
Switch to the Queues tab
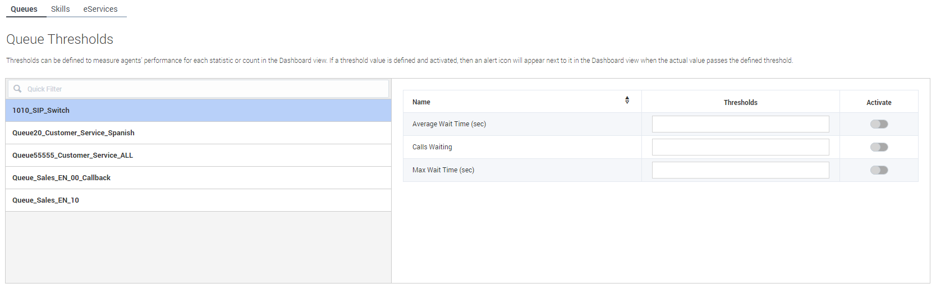[x=24, y=9]
